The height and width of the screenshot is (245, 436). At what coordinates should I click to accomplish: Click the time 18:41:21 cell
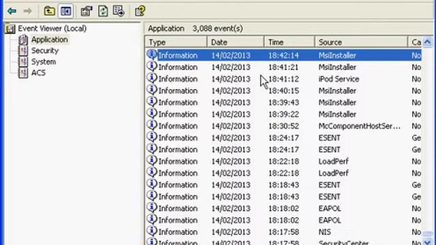[283, 67]
